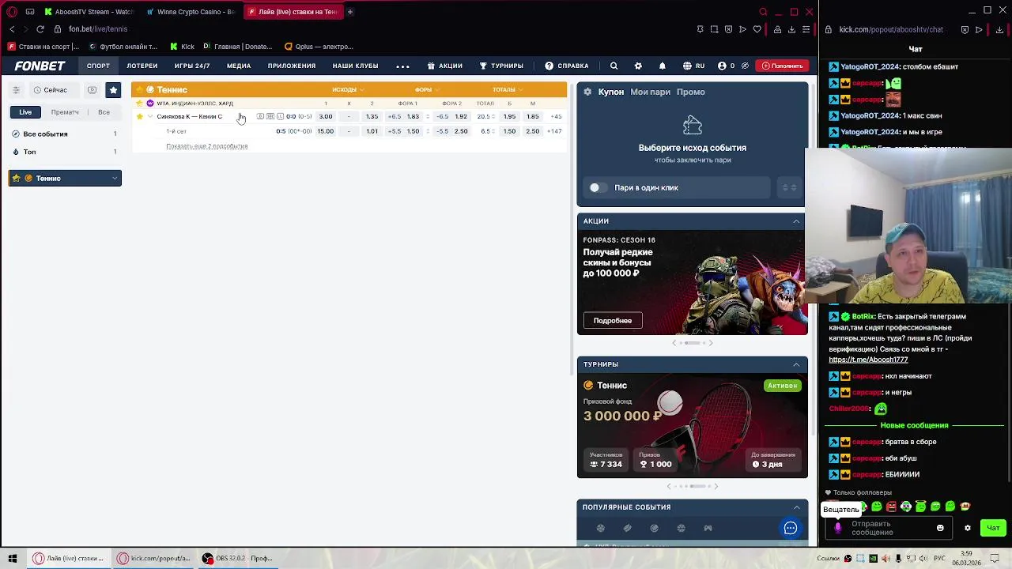The width and height of the screenshot is (1012, 569).
Task: Click Показать еще 2 подсобытия link
Action: 206,146
